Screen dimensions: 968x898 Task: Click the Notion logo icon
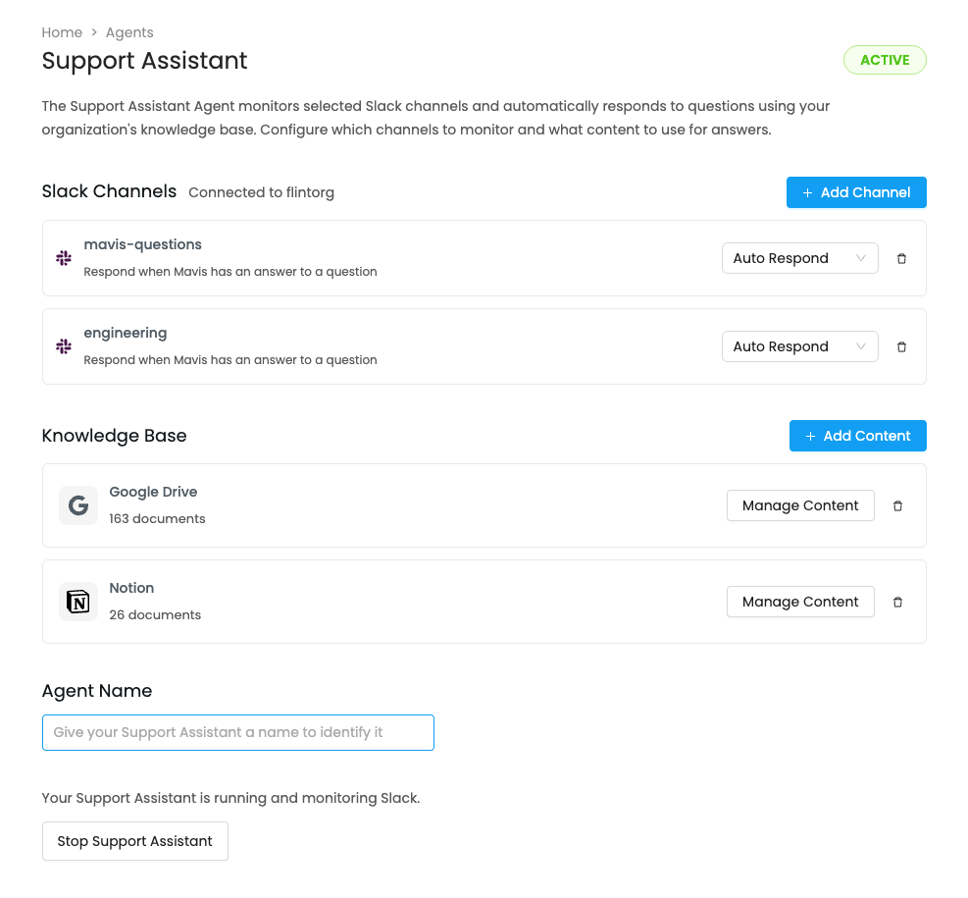pos(78,602)
